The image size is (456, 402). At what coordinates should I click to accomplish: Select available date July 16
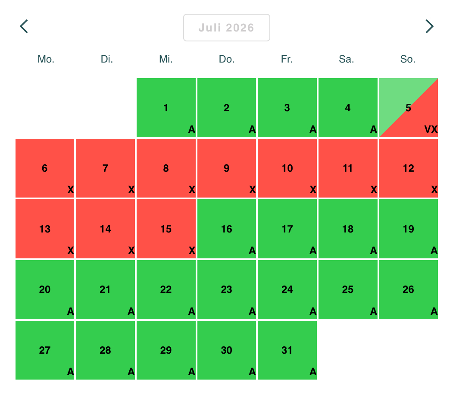pos(227,229)
